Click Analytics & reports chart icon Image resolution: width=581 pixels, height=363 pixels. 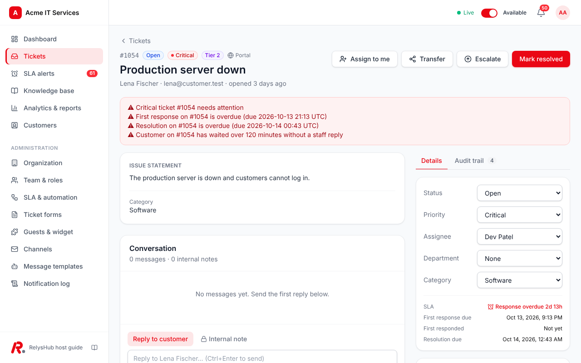(x=15, y=108)
